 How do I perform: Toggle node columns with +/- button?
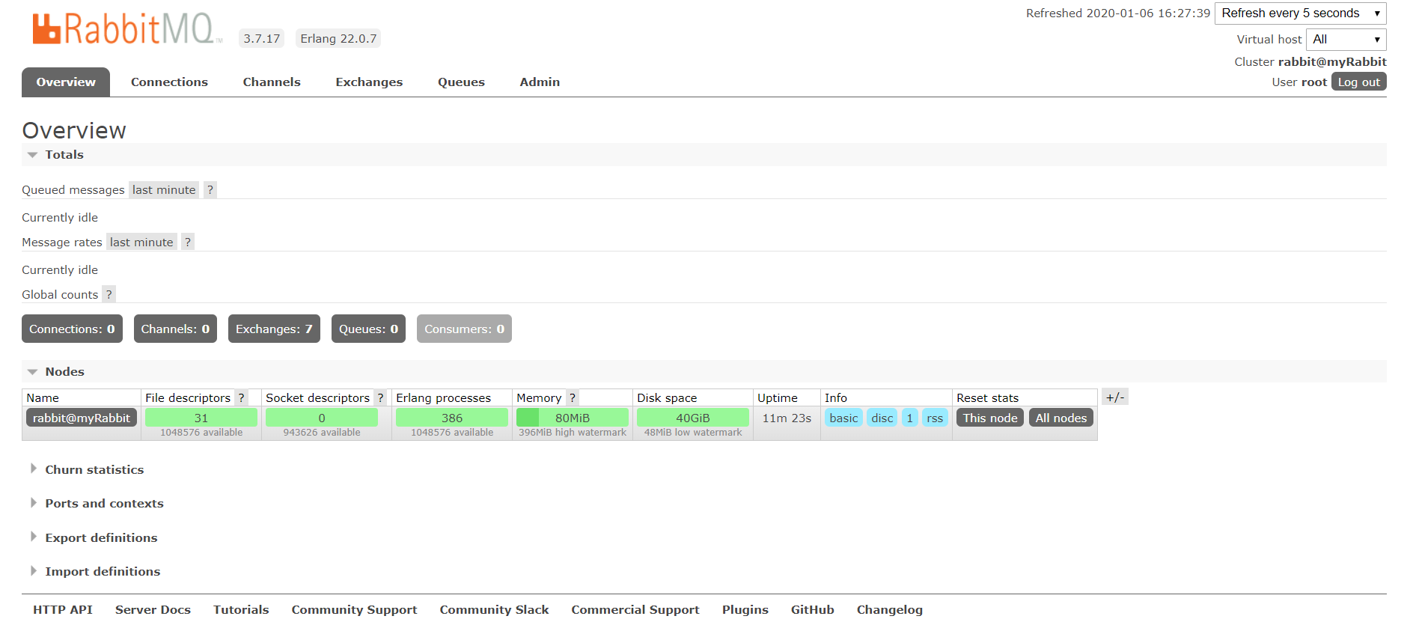point(1115,397)
